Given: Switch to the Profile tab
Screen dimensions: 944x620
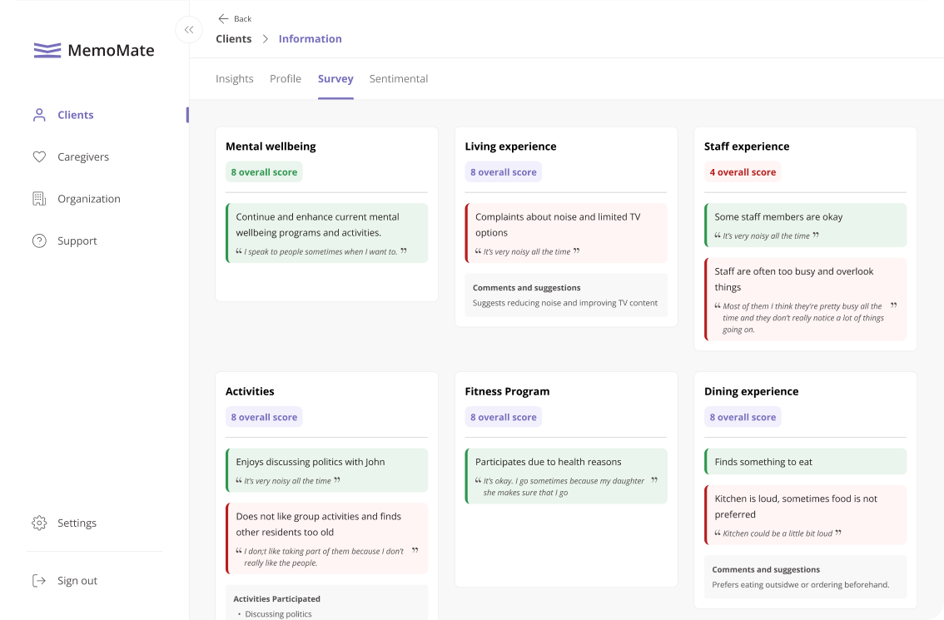Looking at the screenshot, I should click(x=286, y=79).
